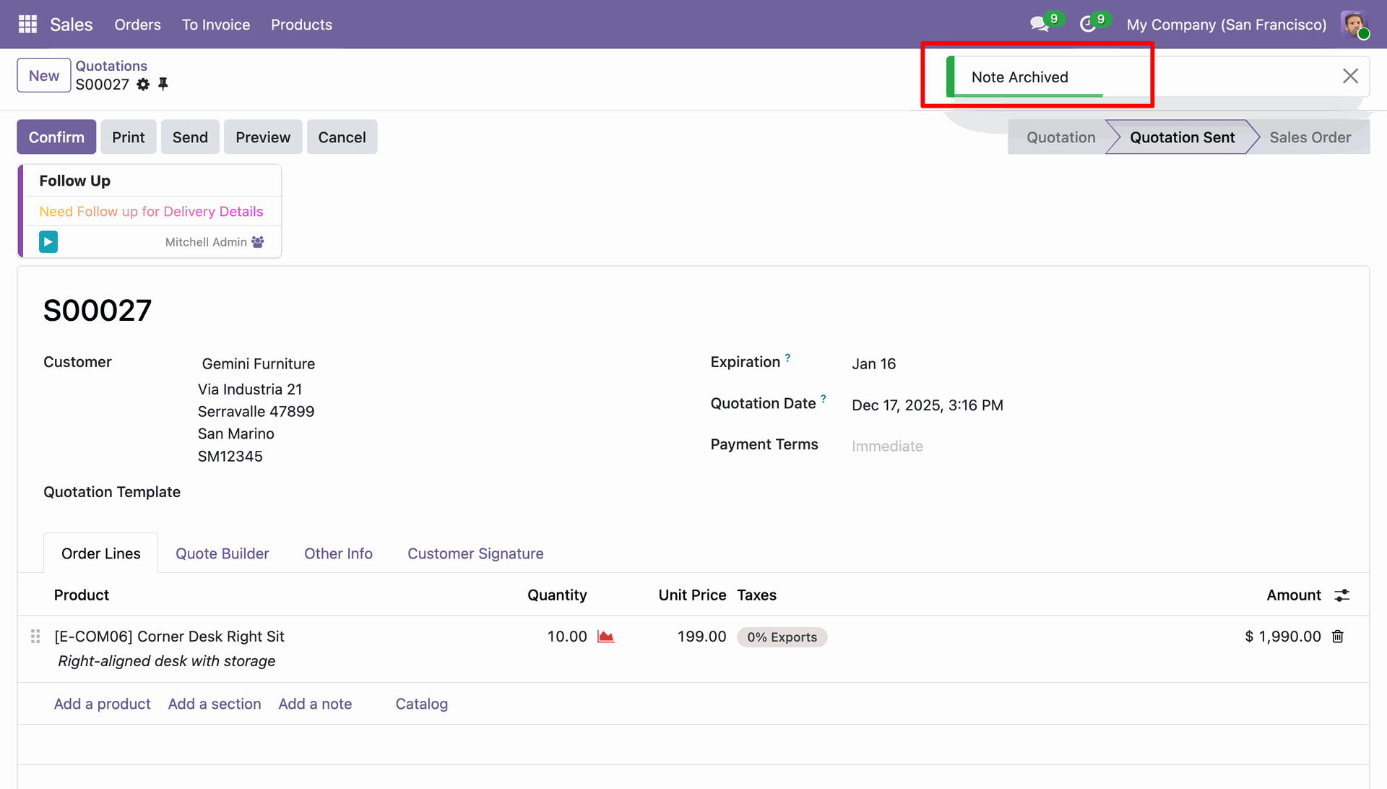This screenshot has height=789, width=1387.
Task: Open the My Company (San Francisco) company switcher
Action: tap(1226, 25)
